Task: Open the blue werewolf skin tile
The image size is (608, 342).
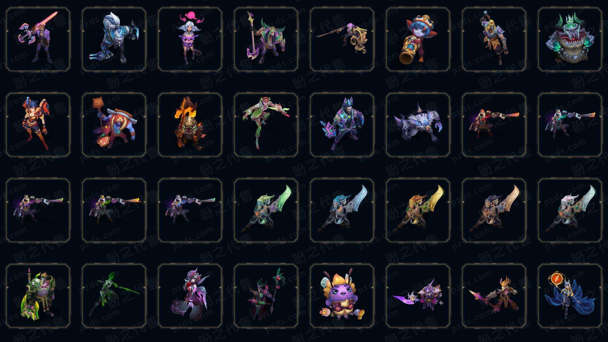Action: (x=114, y=40)
